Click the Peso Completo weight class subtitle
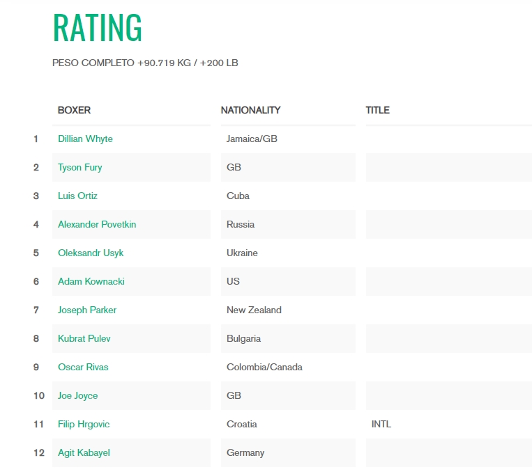Image resolution: width=532 pixels, height=474 pixels. click(145, 63)
